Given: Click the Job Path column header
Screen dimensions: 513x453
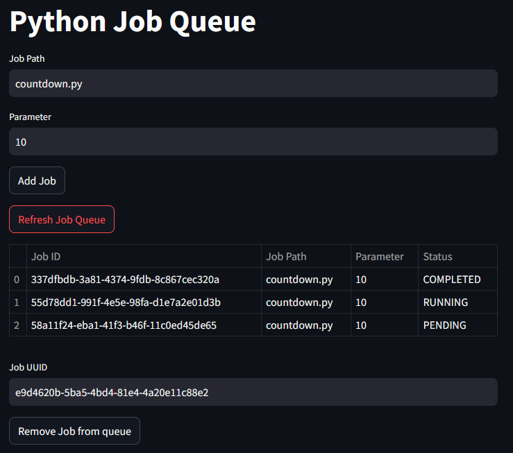Looking at the screenshot, I should pyautogui.click(x=305, y=256).
